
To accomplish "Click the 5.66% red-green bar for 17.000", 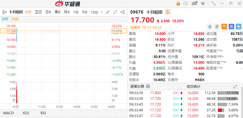I will (221, 110).
